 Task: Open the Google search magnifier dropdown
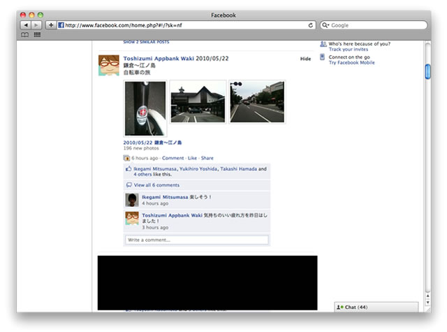325,25
